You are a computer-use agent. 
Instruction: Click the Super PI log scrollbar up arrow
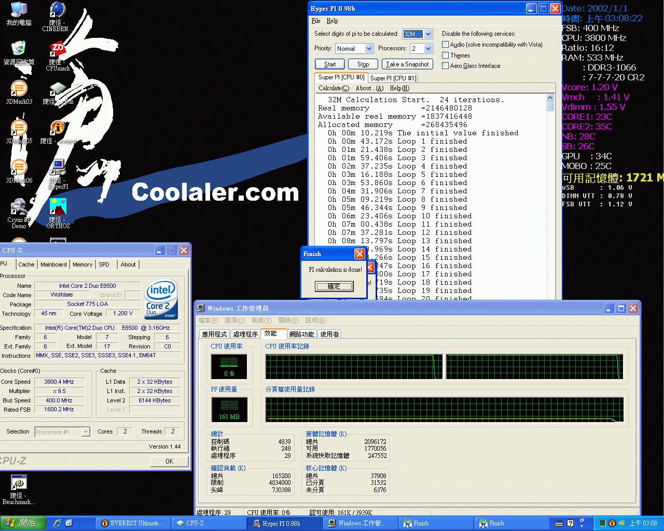coord(550,98)
